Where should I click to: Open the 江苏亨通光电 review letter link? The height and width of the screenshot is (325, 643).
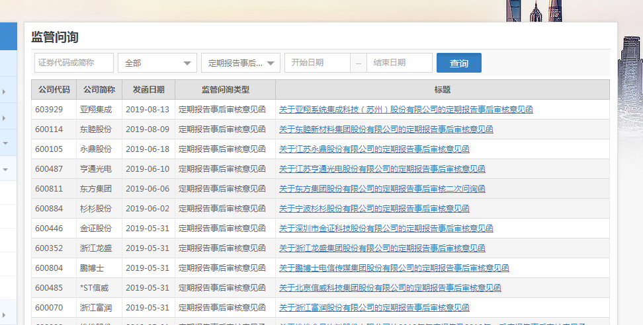click(x=382, y=169)
